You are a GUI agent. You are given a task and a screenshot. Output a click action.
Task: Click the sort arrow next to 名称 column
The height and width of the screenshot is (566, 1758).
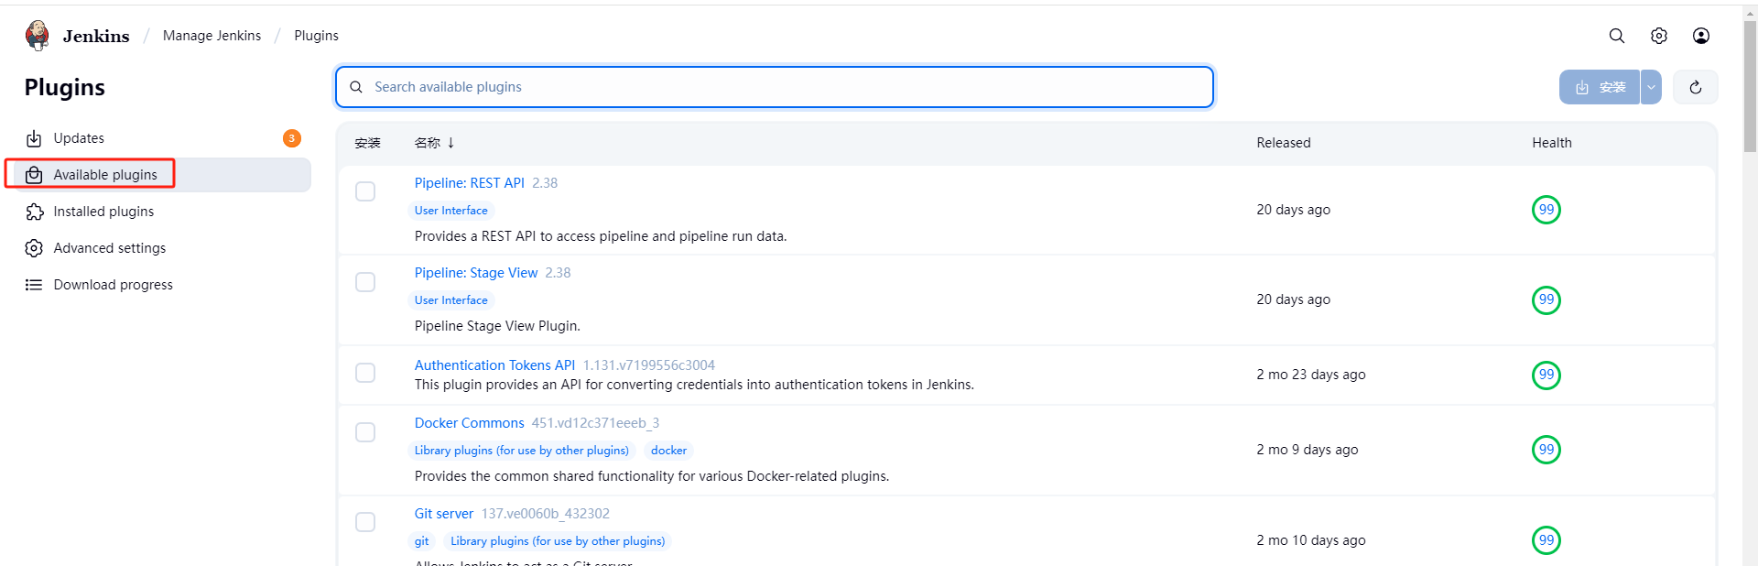coord(451,143)
